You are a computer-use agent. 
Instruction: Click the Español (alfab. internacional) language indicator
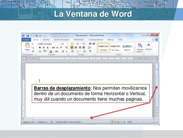[x=68, y=122]
